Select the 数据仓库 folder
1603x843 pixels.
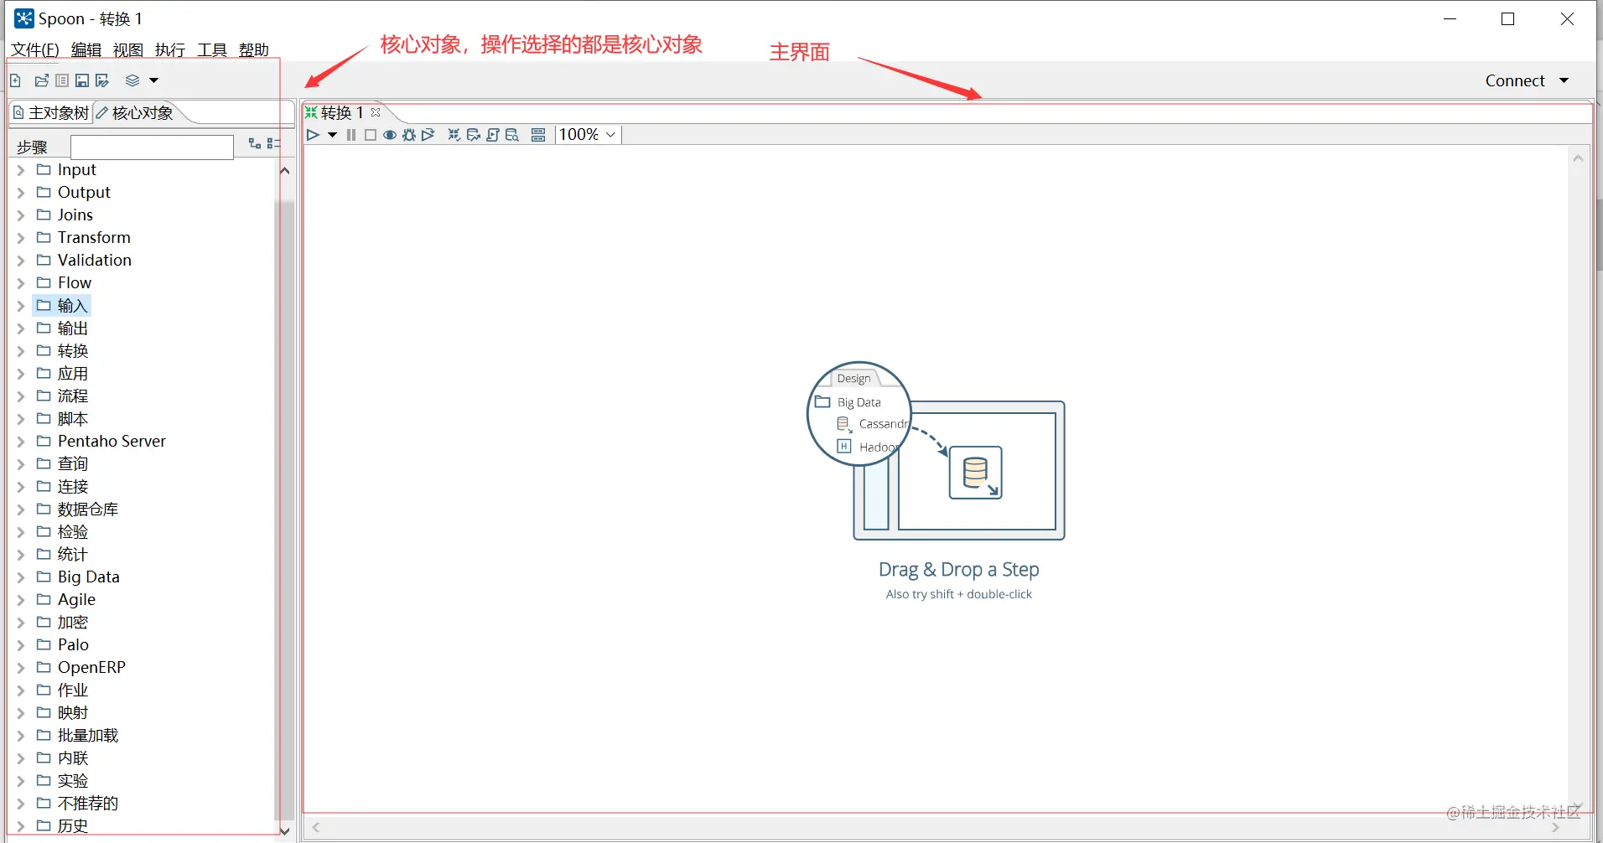(x=88, y=509)
